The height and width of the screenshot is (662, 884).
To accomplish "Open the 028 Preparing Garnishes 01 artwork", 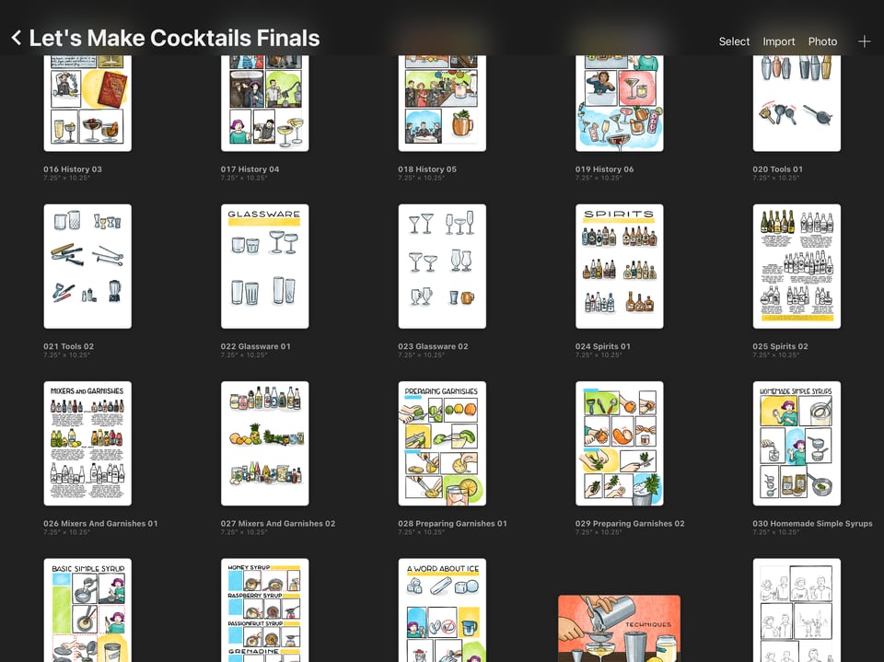I will pyautogui.click(x=442, y=443).
